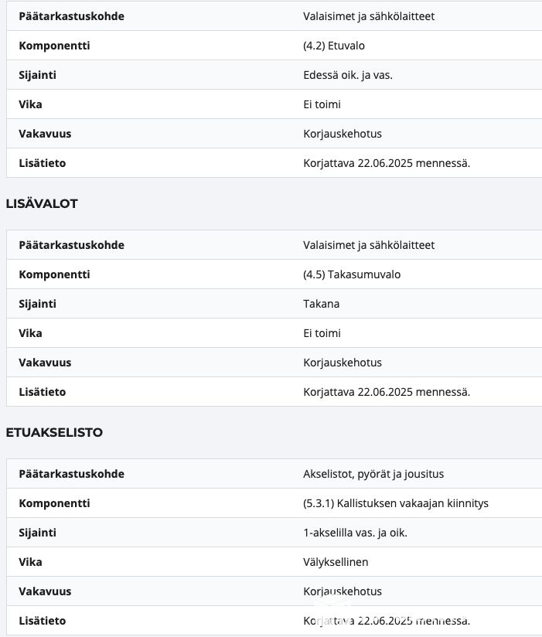Click 'Akselistot, pyörät ja jousitus' value
The height and width of the screenshot is (637, 542).
coord(373,474)
